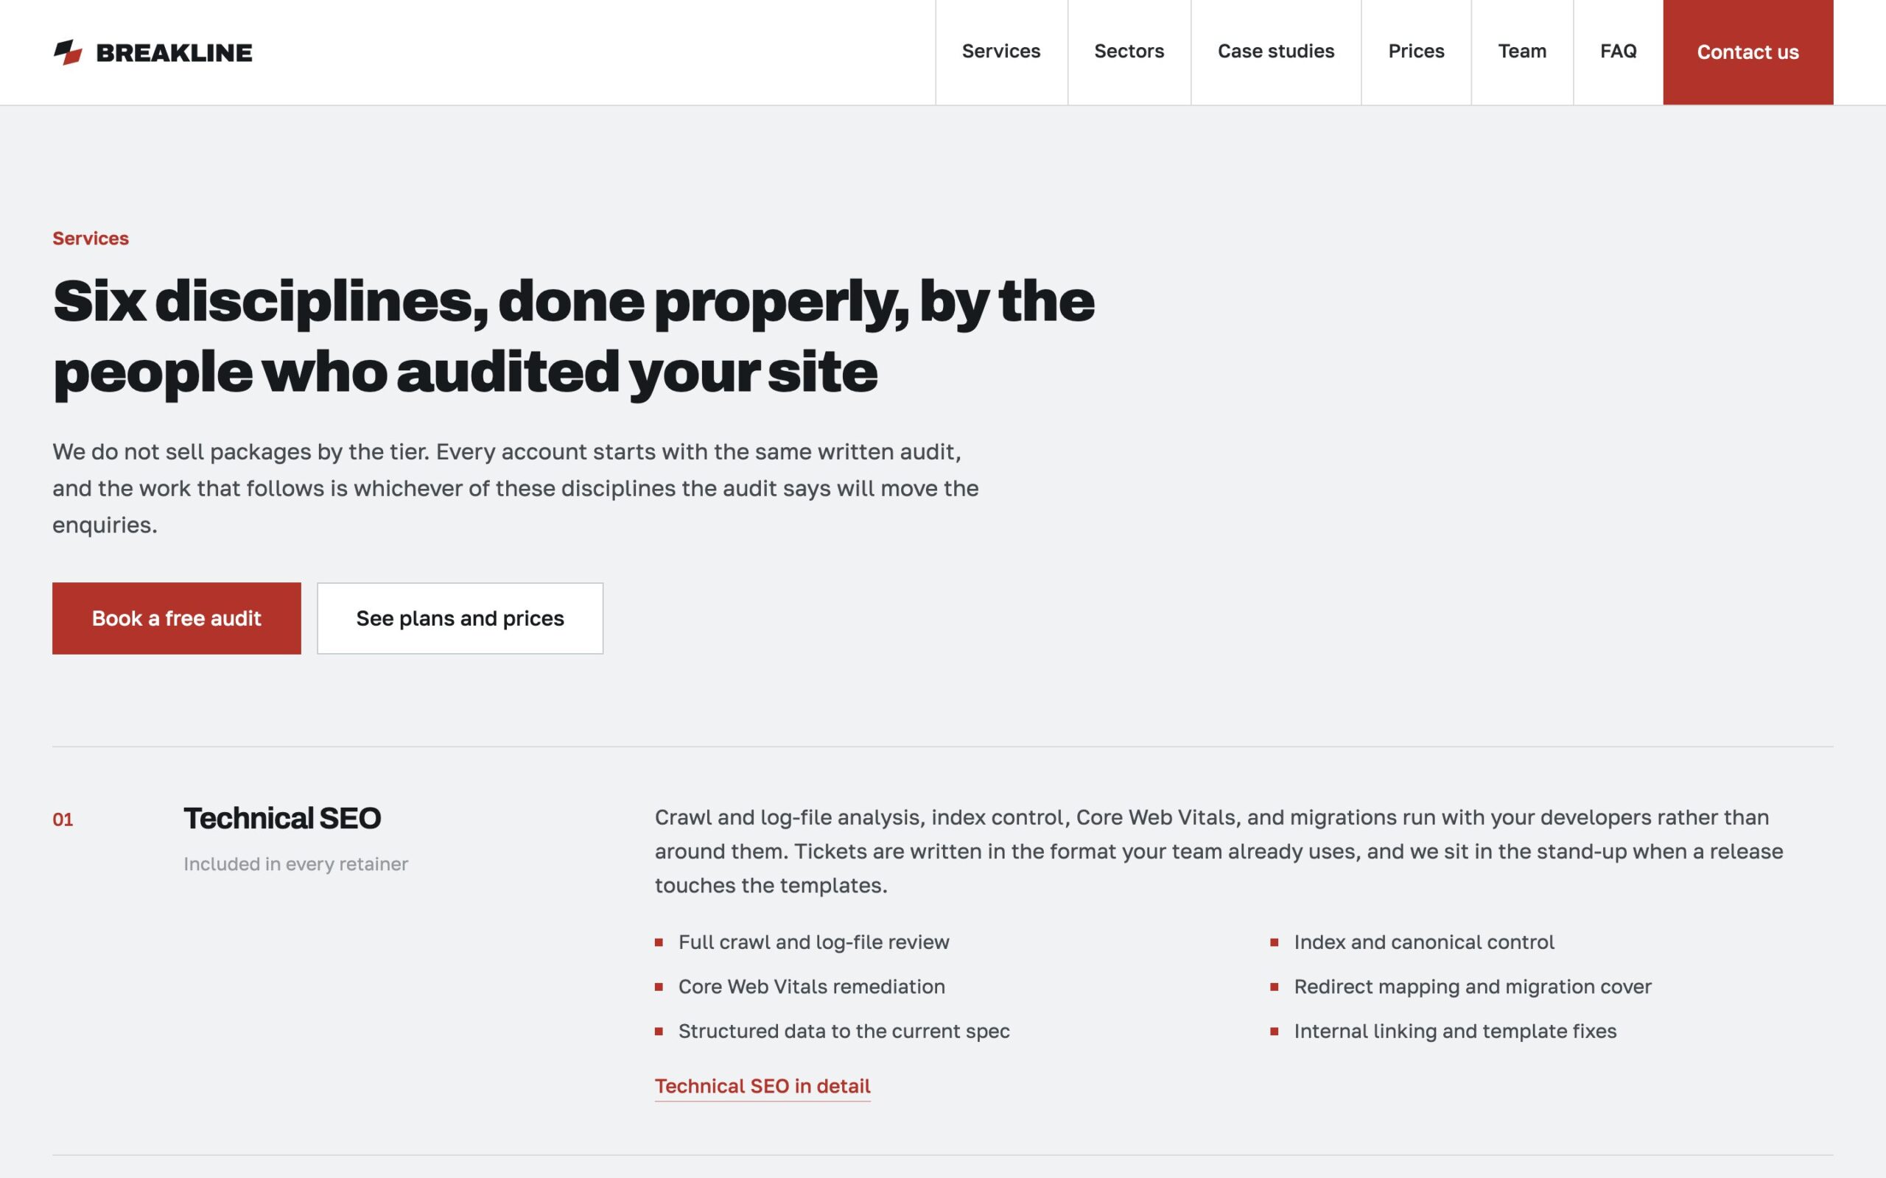
Task: Open the Case studies page
Action: pos(1276,52)
